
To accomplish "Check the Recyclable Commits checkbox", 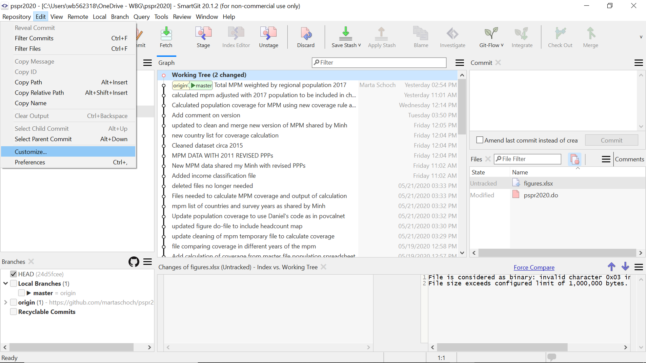I will [14, 312].
